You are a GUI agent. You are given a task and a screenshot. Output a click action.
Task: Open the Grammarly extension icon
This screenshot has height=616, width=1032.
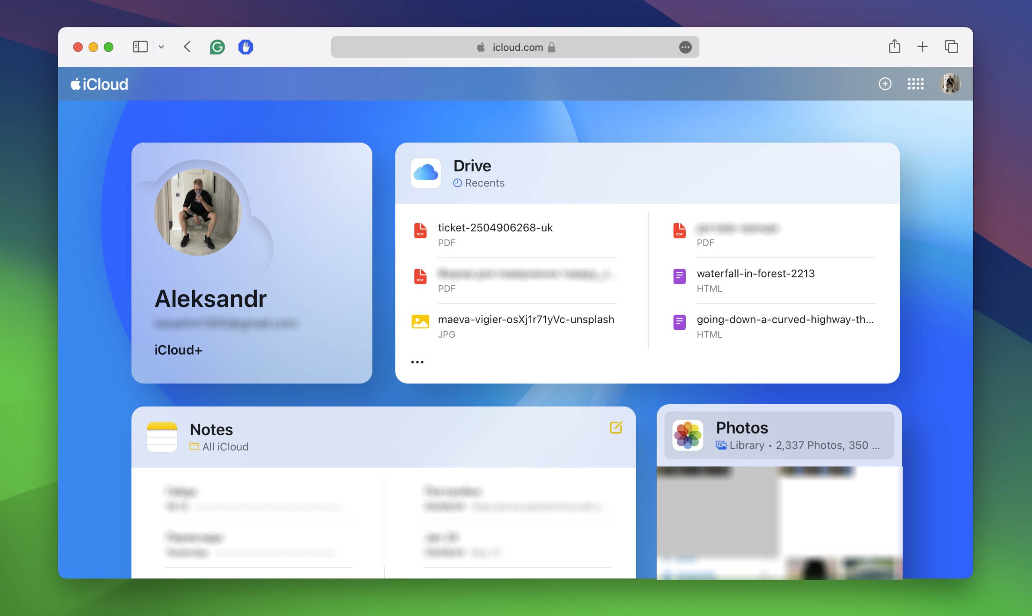217,47
